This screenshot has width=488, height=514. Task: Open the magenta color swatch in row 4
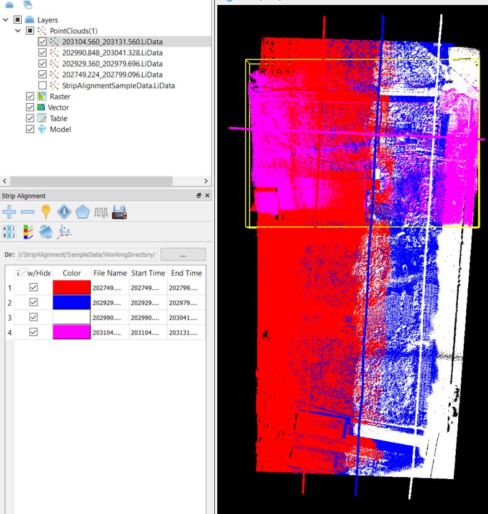coord(71,332)
